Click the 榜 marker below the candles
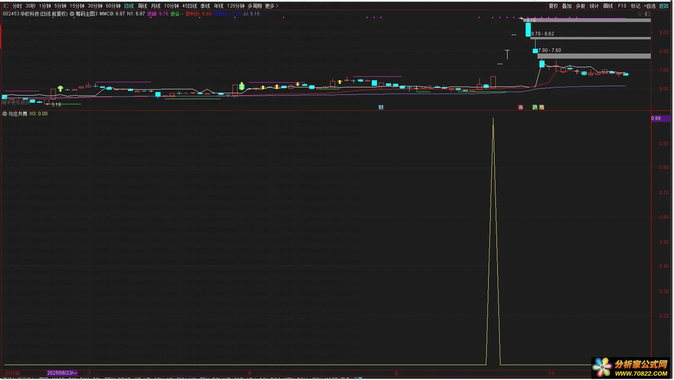 click(x=542, y=107)
